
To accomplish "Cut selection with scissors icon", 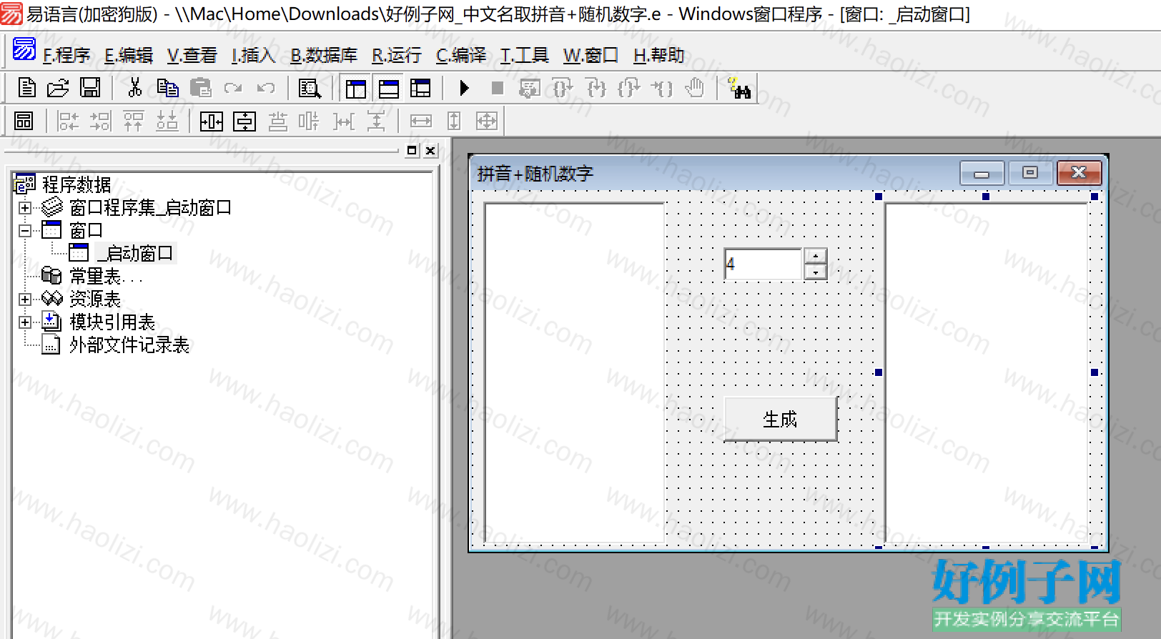I will (134, 88).
